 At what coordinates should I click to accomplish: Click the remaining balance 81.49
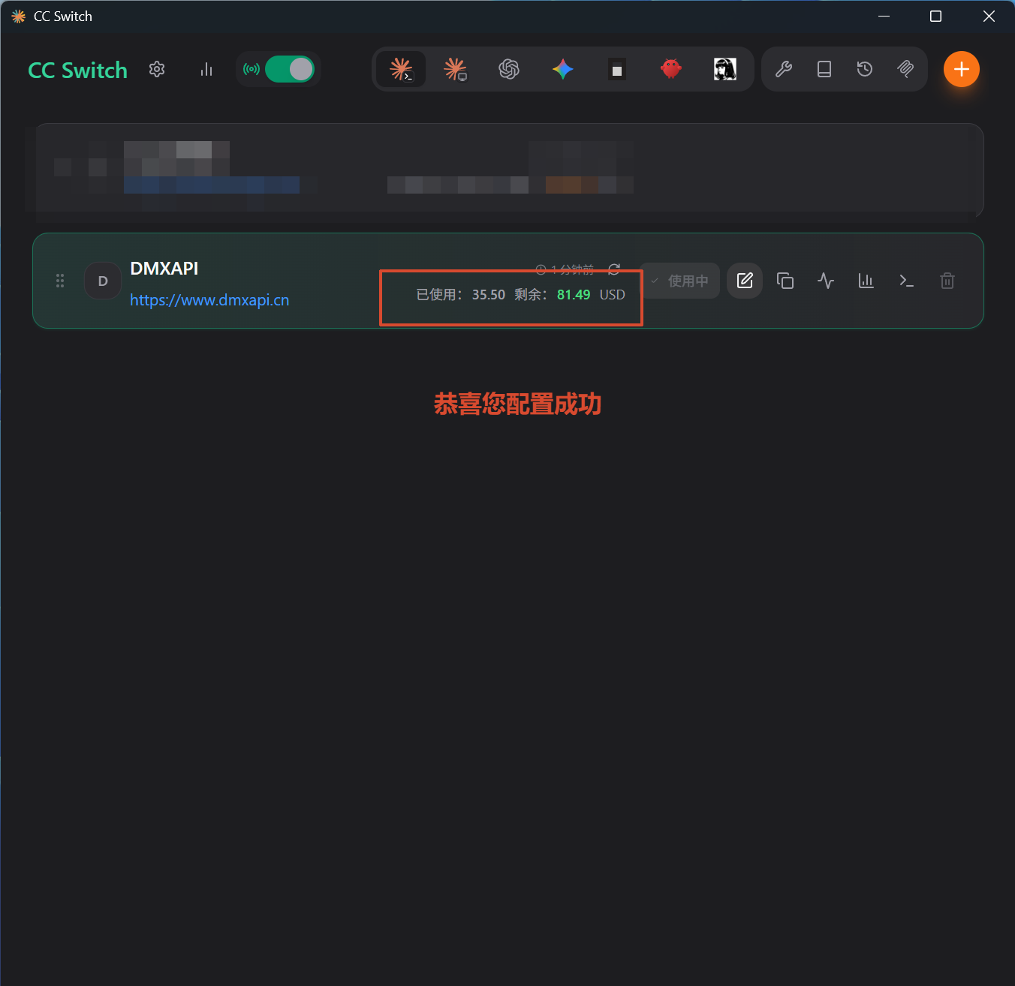point(574,295)
